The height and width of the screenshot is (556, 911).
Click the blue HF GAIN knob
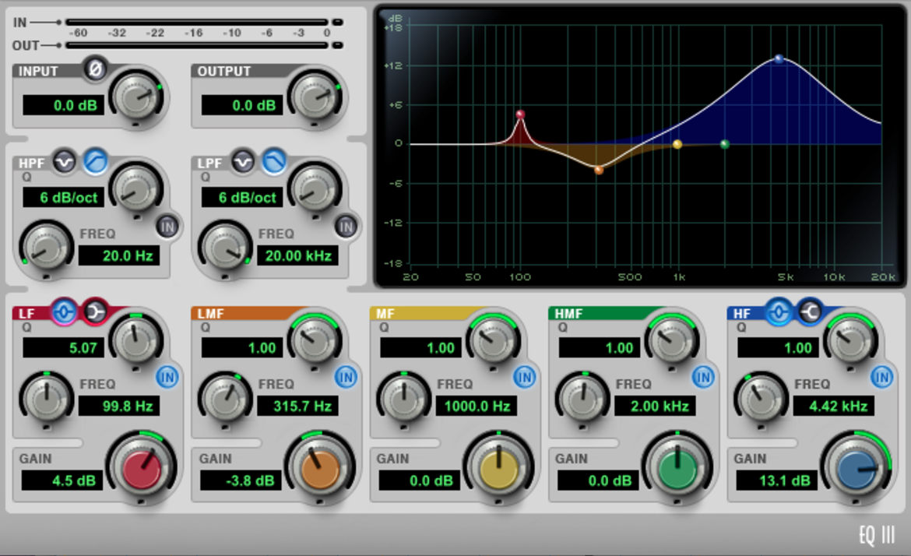coord(856,468)
